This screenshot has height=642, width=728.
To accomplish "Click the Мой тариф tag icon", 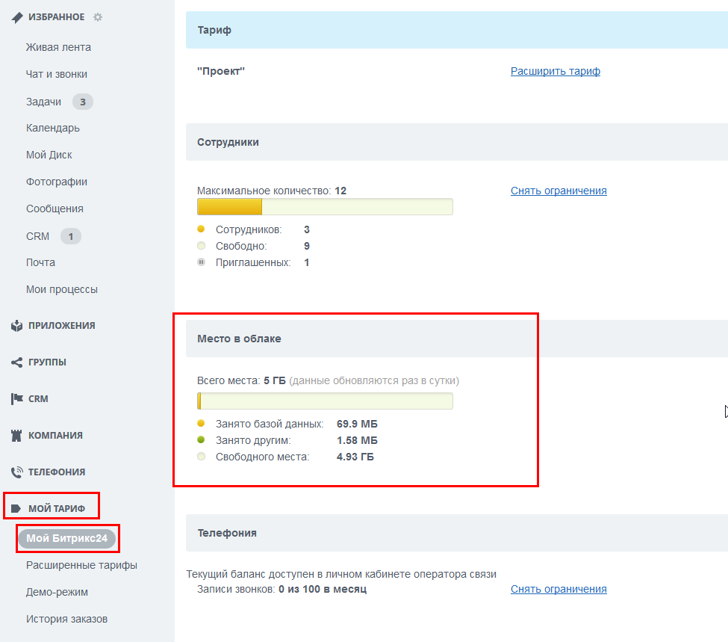I will [16, 508].
